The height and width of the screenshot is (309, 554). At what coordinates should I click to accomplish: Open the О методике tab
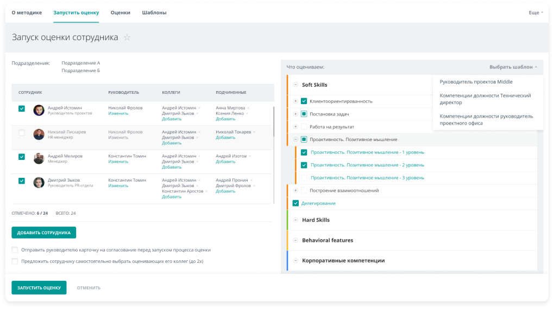27,12
